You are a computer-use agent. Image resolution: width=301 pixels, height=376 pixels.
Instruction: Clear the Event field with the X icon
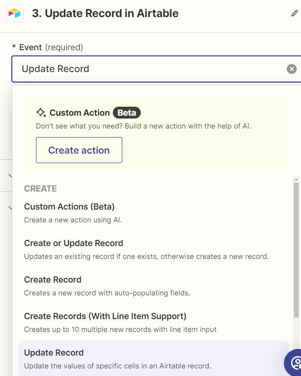[x=292, y=69]
